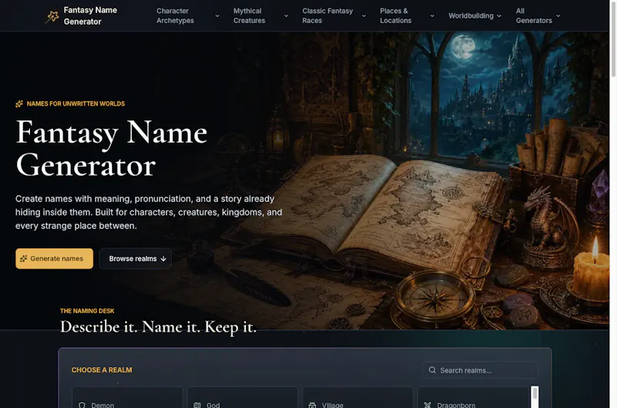Viewport: 617px width, 408px height.
Task: Open the Fantasy Name Generator home link
Action: coord(81,15)
